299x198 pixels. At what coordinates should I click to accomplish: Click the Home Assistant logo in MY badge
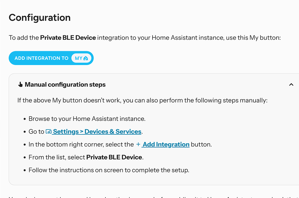86,58
